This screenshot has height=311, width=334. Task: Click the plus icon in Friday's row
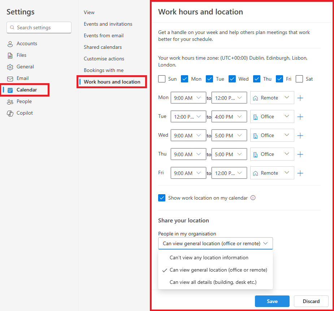coord(300,173)
